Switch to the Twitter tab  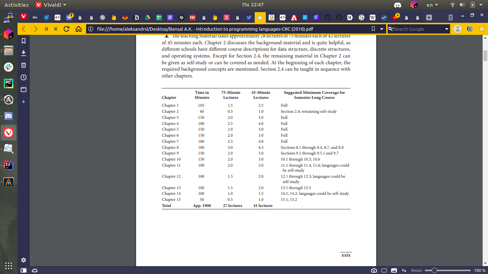pos(249,17)
